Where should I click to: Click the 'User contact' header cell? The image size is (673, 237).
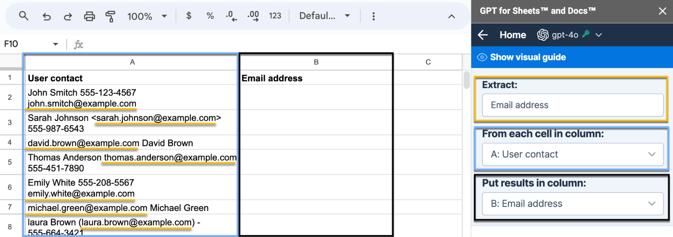[131, 78]
